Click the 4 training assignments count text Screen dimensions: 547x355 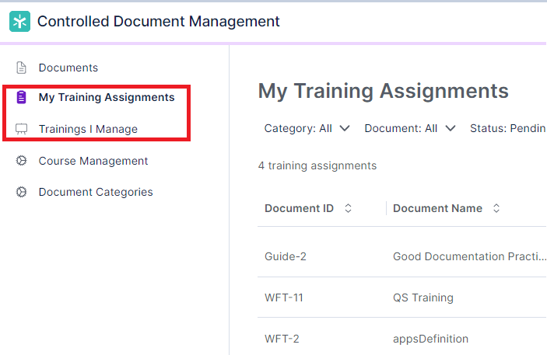point(317,165)
